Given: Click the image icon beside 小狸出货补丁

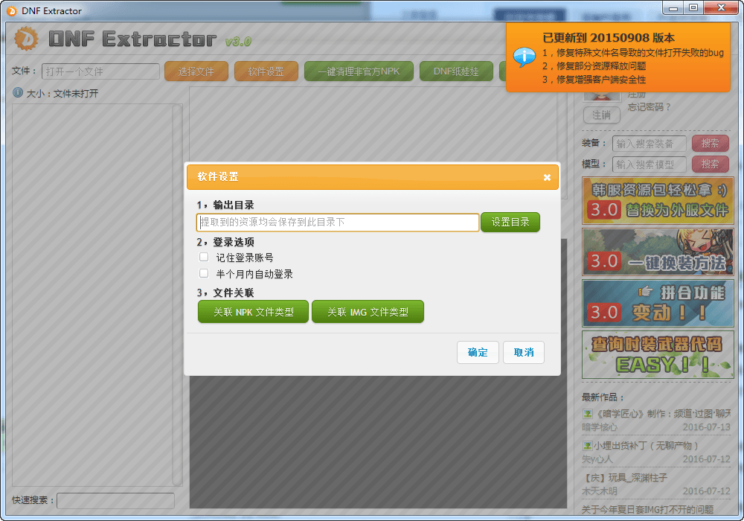Looking at the screenshot, I should pos(588,446).
